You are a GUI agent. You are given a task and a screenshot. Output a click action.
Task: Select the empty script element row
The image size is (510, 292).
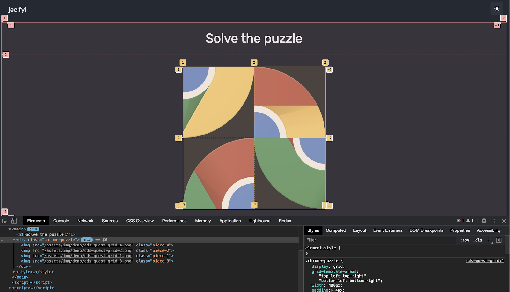click(x=32, y=282)
